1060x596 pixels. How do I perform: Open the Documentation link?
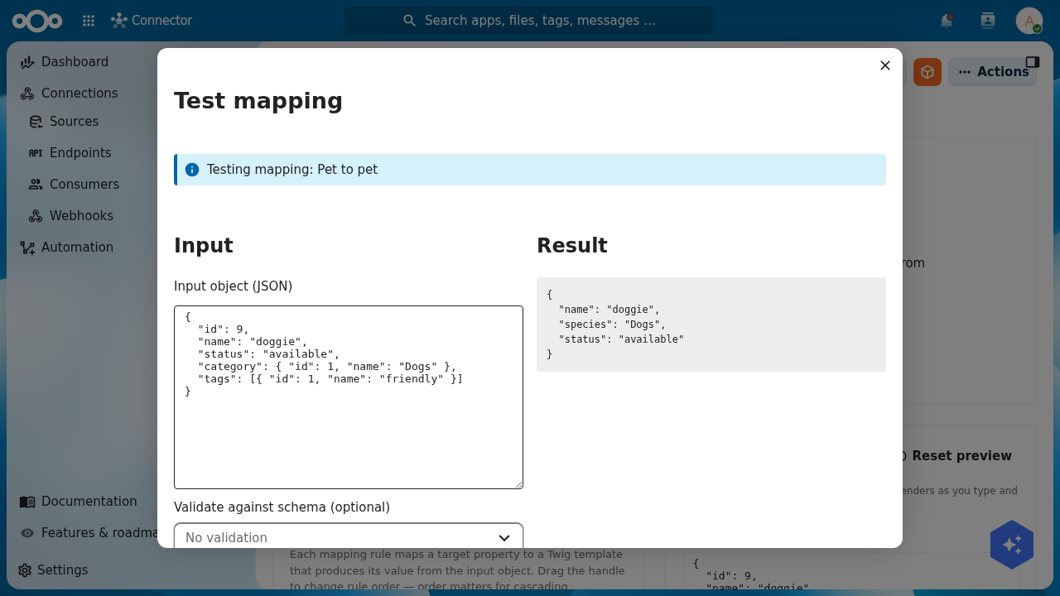click(89, 502)
